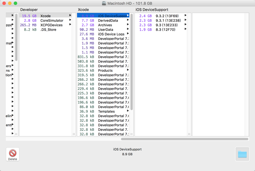The image size is (255, 171).
Task: Expand the 8.3 (12F70) arrow
Action: (185, 29)
